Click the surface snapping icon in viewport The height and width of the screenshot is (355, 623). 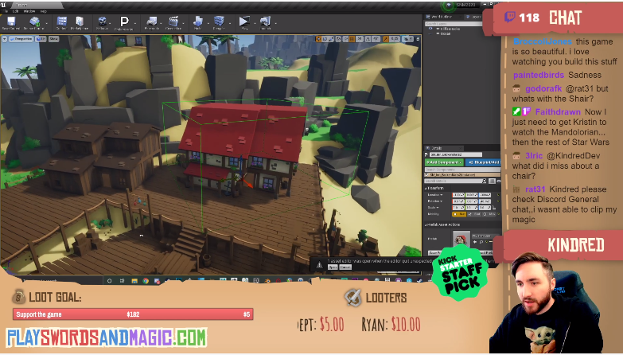tap(345, 39)
